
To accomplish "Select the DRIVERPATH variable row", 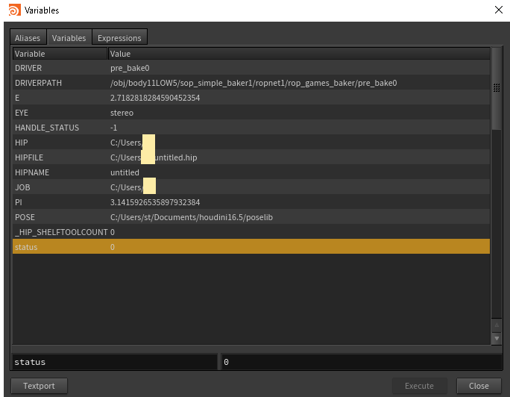I will pyautogui.click(x=251, y=83).
